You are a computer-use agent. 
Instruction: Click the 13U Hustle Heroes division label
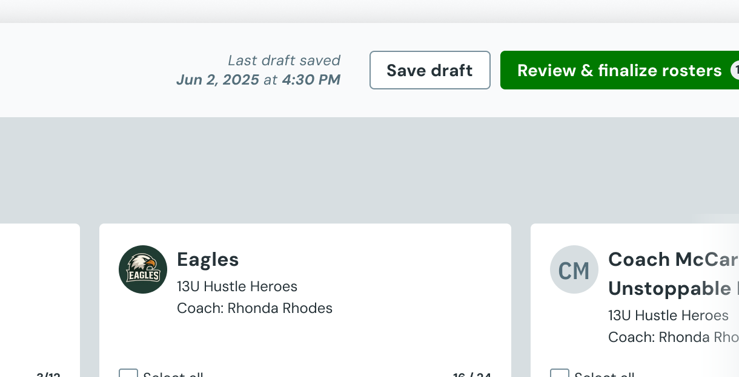tap(236, 286)
